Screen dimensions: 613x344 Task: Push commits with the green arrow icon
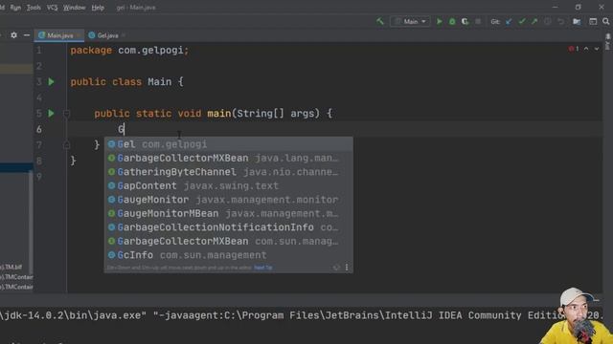(534, 21)
